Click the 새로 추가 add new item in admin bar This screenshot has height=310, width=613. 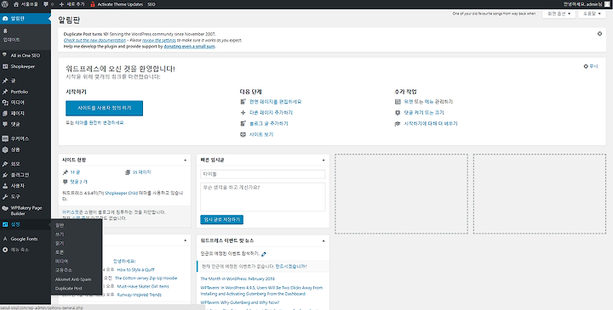[x=72, y=4]
